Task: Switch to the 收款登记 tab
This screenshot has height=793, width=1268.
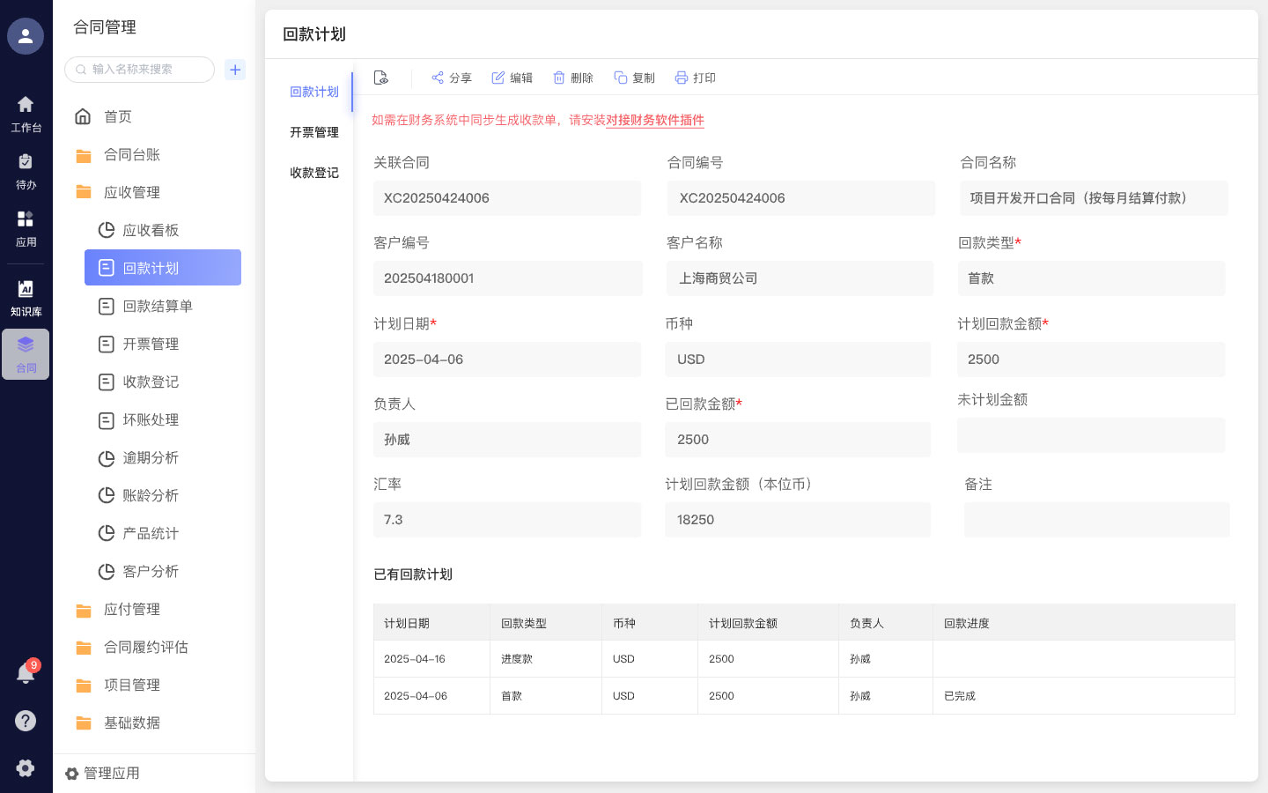Action: coord(314,173)
